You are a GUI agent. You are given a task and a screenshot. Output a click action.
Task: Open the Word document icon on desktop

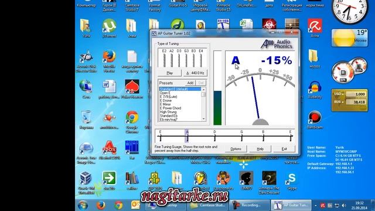pyautogui.click(x=110, y=87)
